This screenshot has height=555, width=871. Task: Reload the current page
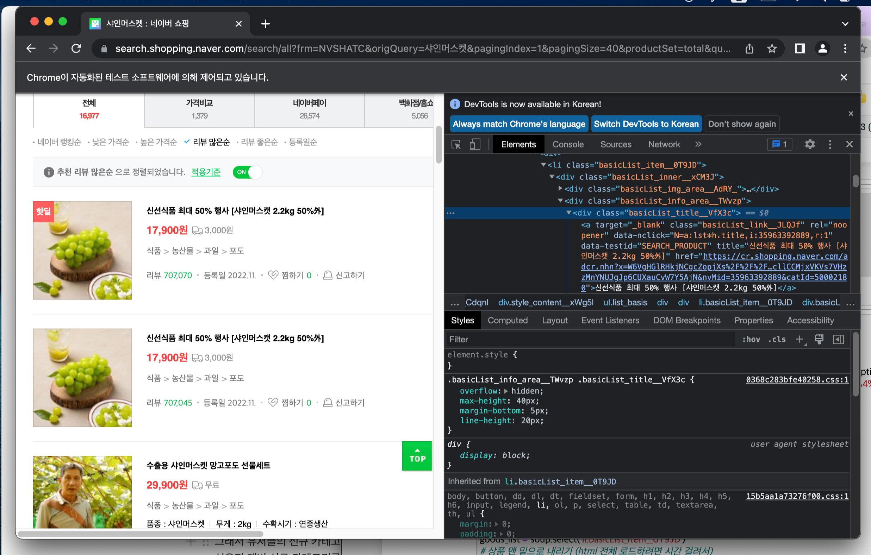pos(76,49)
